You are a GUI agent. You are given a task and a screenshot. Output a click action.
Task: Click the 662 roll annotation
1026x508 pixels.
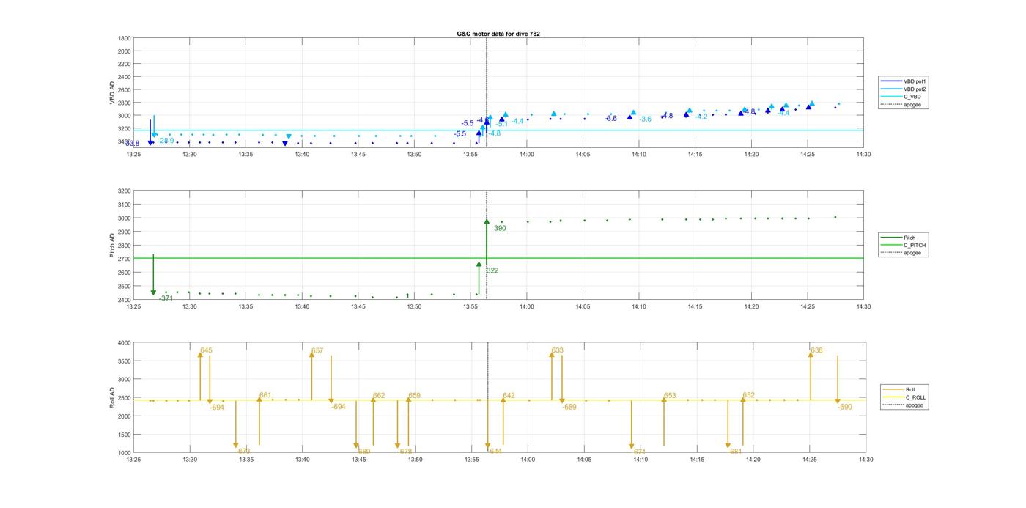(x=379, y=395)
